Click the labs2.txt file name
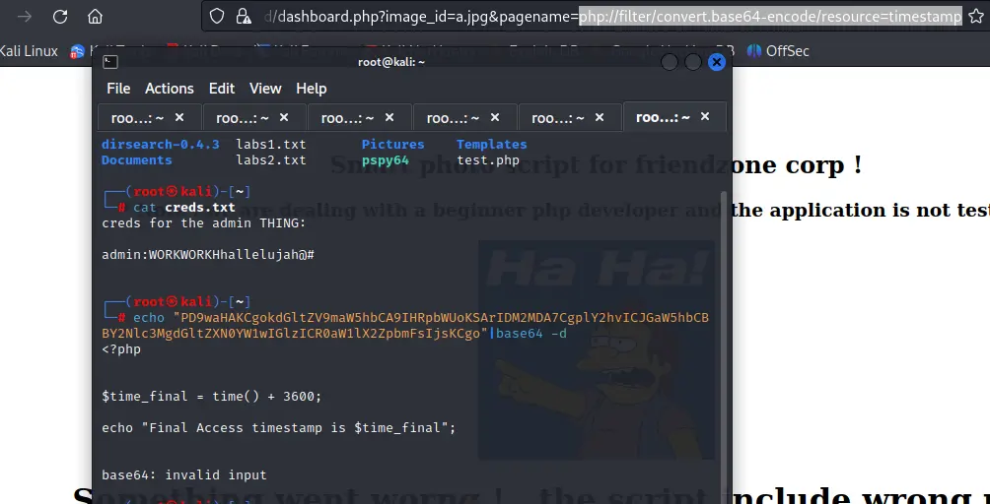This screenshot has width=990, height=504. click(x=271, y=160)
